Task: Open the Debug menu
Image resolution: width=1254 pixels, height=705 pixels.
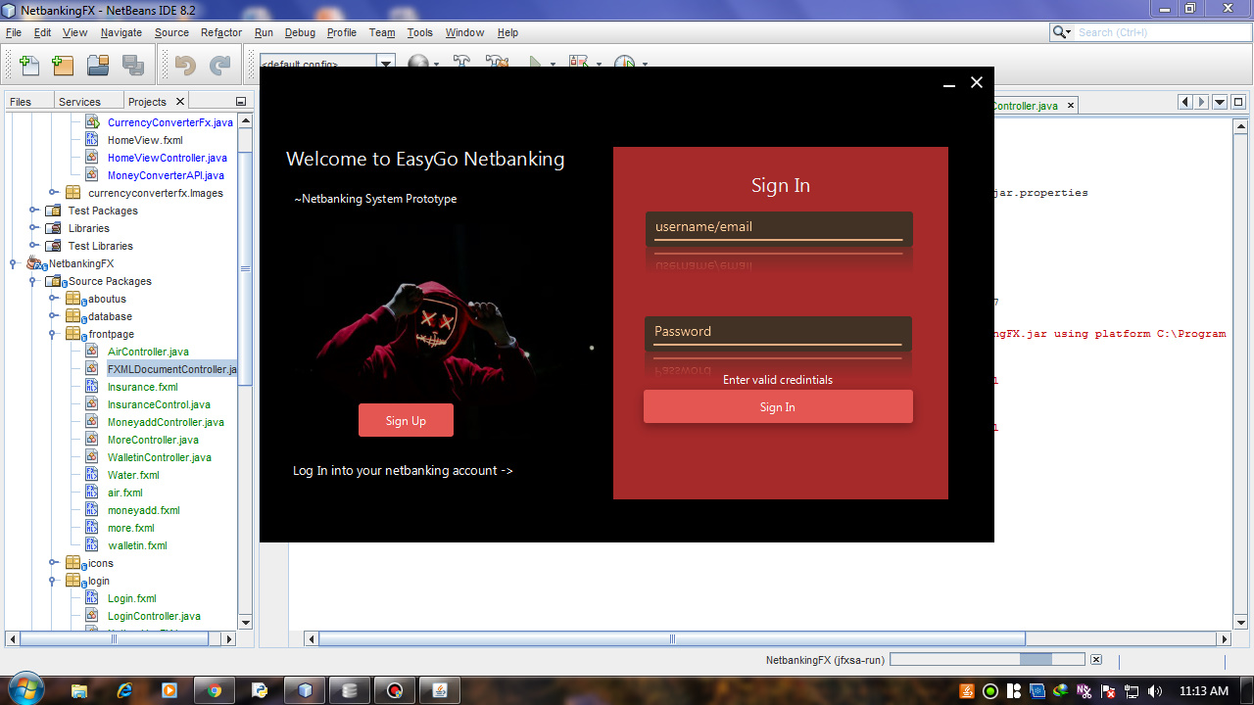Action: [300, 32]
